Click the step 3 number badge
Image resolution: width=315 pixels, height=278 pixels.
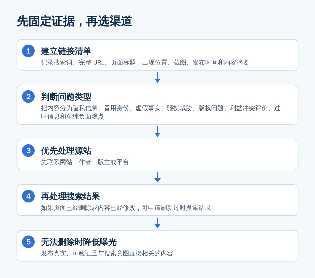tap(28, 151)
